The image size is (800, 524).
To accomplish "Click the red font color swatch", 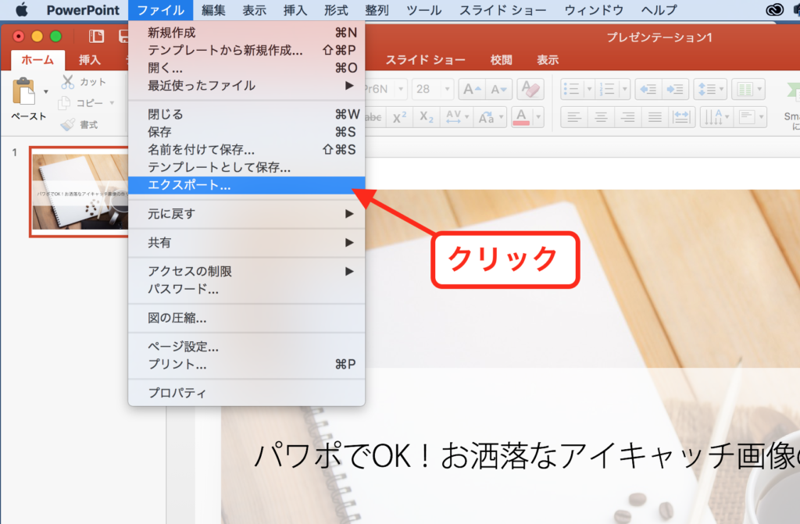I will 522,117.
